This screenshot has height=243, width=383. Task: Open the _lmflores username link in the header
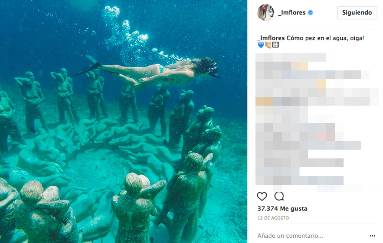tap(292, 13)
